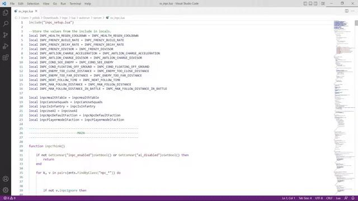Split the editor to the right

coord(347,11)
